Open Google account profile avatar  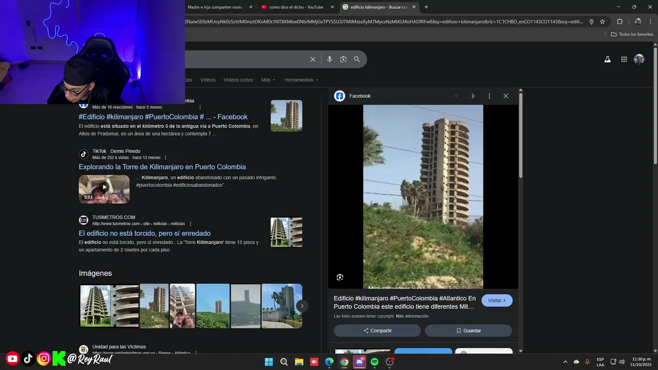[x=639, y=59]
